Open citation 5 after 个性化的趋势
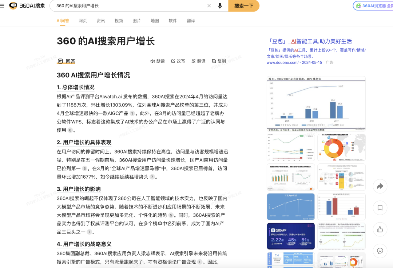 pyautogui.click(x=171, y=215)
